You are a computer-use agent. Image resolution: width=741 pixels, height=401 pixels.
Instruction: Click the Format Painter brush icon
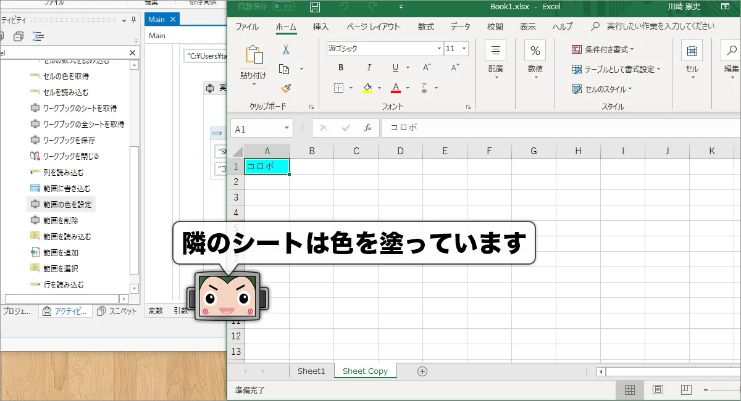pyautogui.click(x=285, y=88)
